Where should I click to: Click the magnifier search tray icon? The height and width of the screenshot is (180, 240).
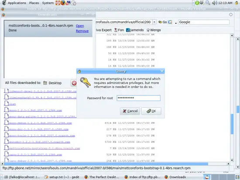(x=208, y=3)
